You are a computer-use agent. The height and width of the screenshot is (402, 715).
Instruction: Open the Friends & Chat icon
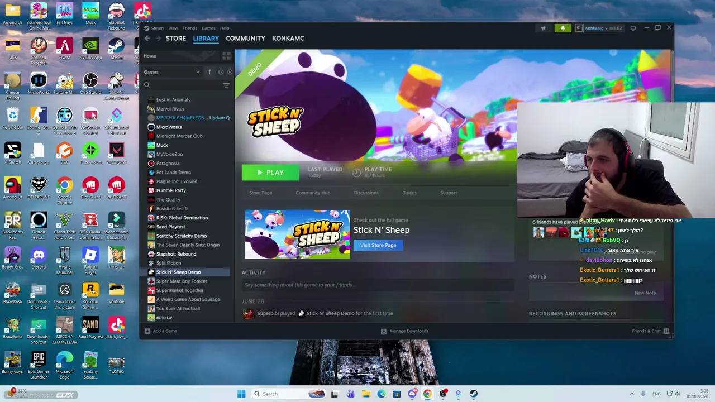point(666,331)
